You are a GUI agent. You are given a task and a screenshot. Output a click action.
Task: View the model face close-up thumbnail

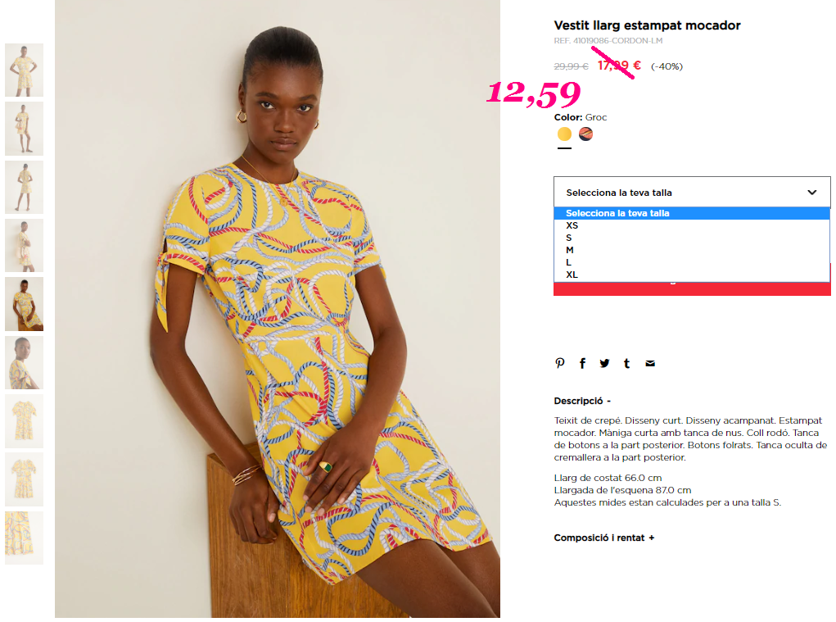24,363
